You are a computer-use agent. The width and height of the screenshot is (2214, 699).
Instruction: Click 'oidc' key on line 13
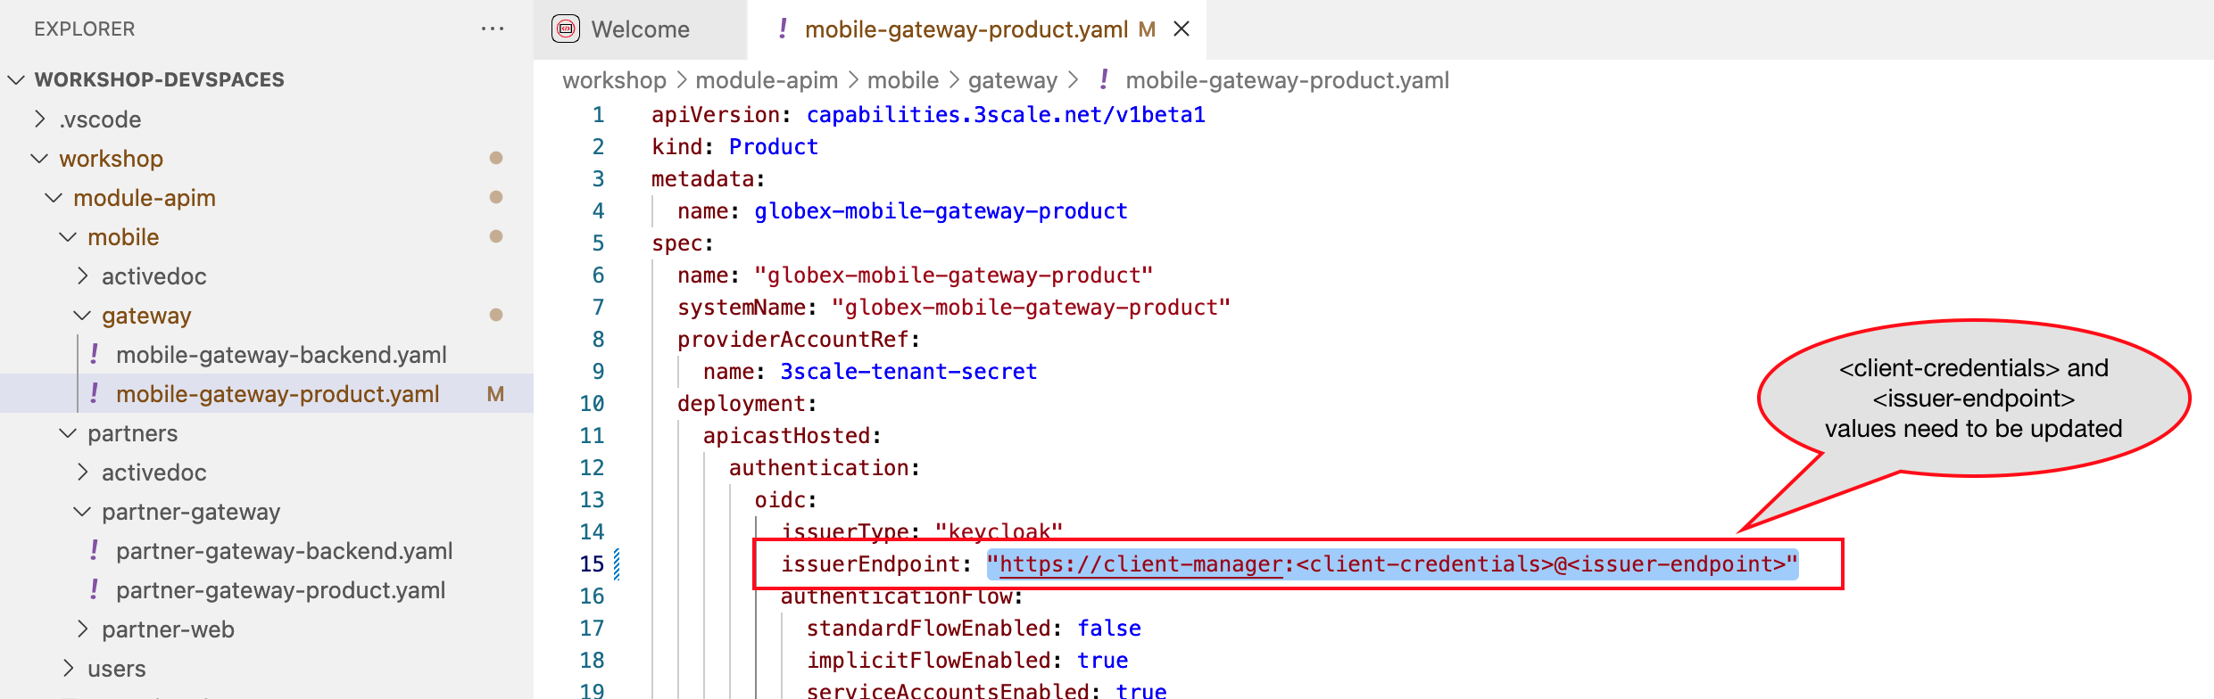tap(779, 499)
